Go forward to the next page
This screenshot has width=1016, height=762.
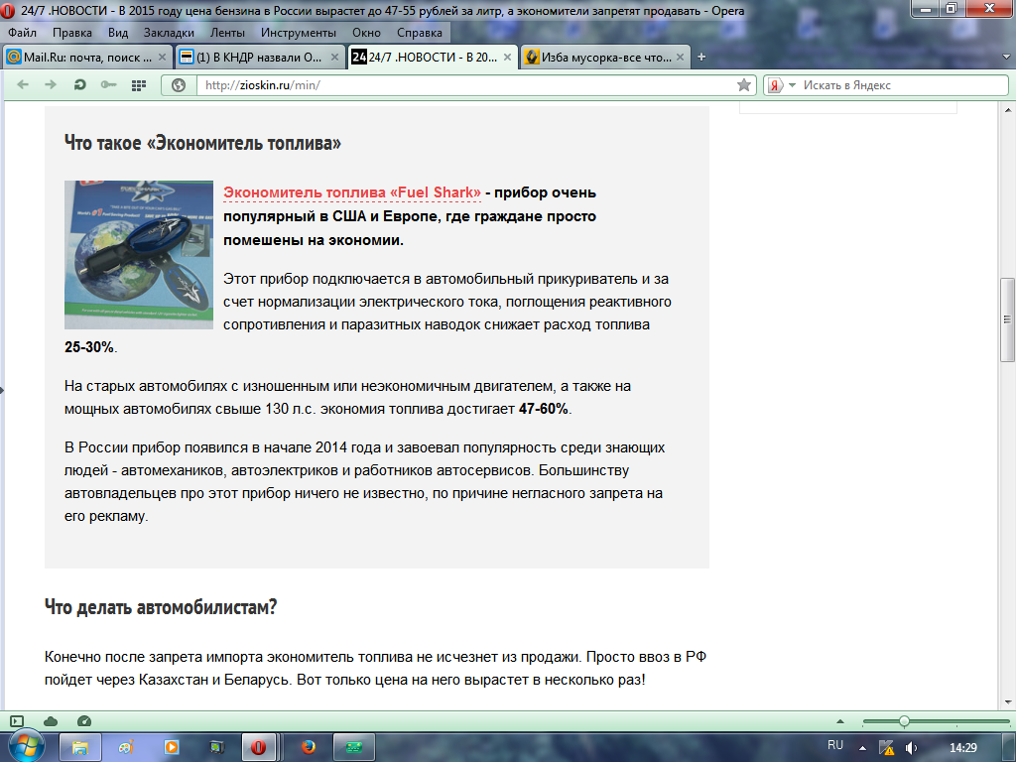[51, 85]
